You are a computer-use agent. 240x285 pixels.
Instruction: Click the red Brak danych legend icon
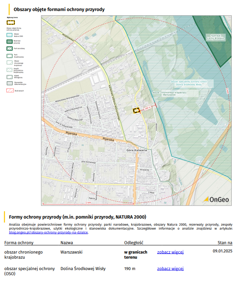point(9,90)
